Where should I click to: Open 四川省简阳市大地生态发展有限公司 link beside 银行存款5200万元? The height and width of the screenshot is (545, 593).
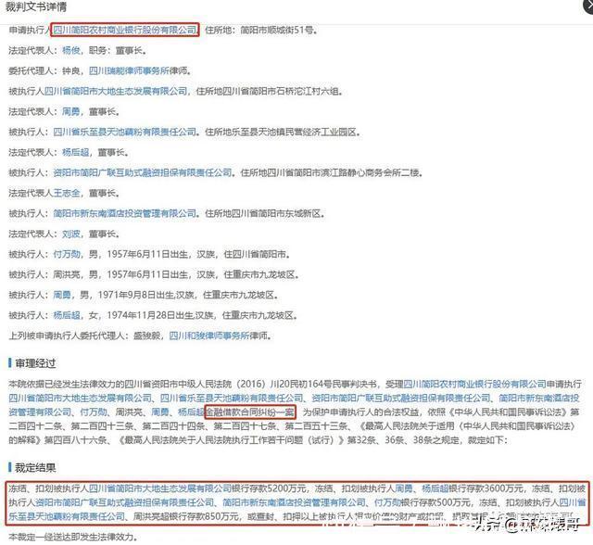click(160, 488)
